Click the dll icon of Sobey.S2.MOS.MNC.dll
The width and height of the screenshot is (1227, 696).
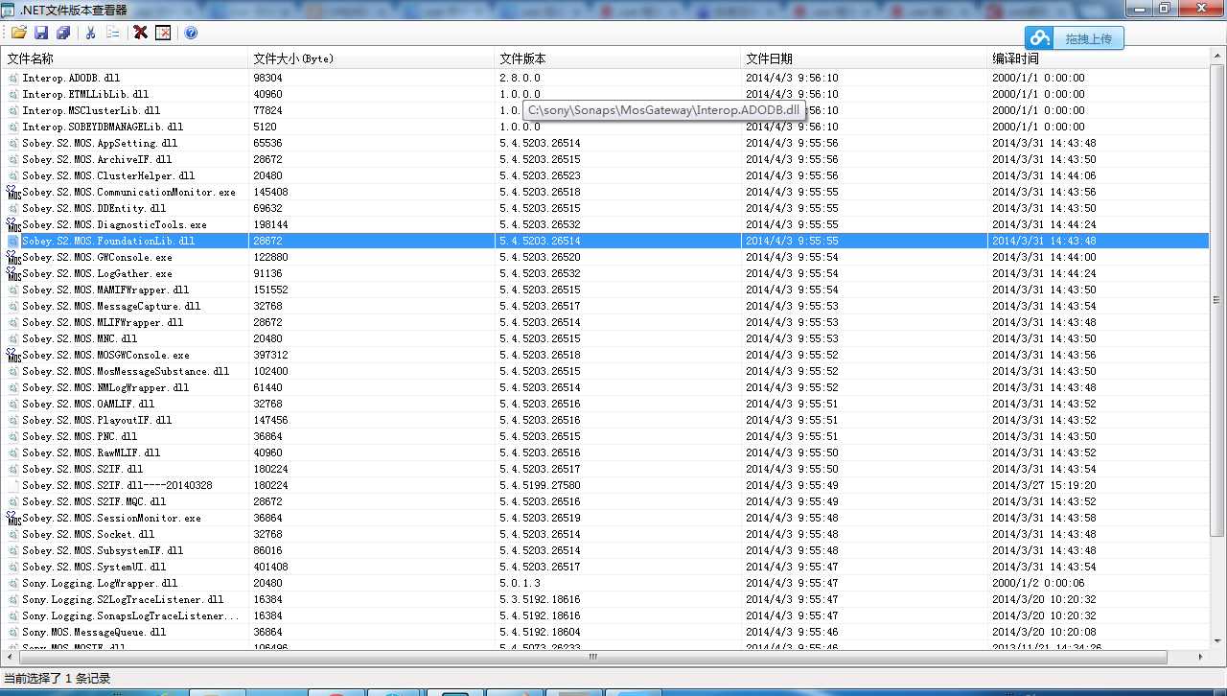coord(13,338)
